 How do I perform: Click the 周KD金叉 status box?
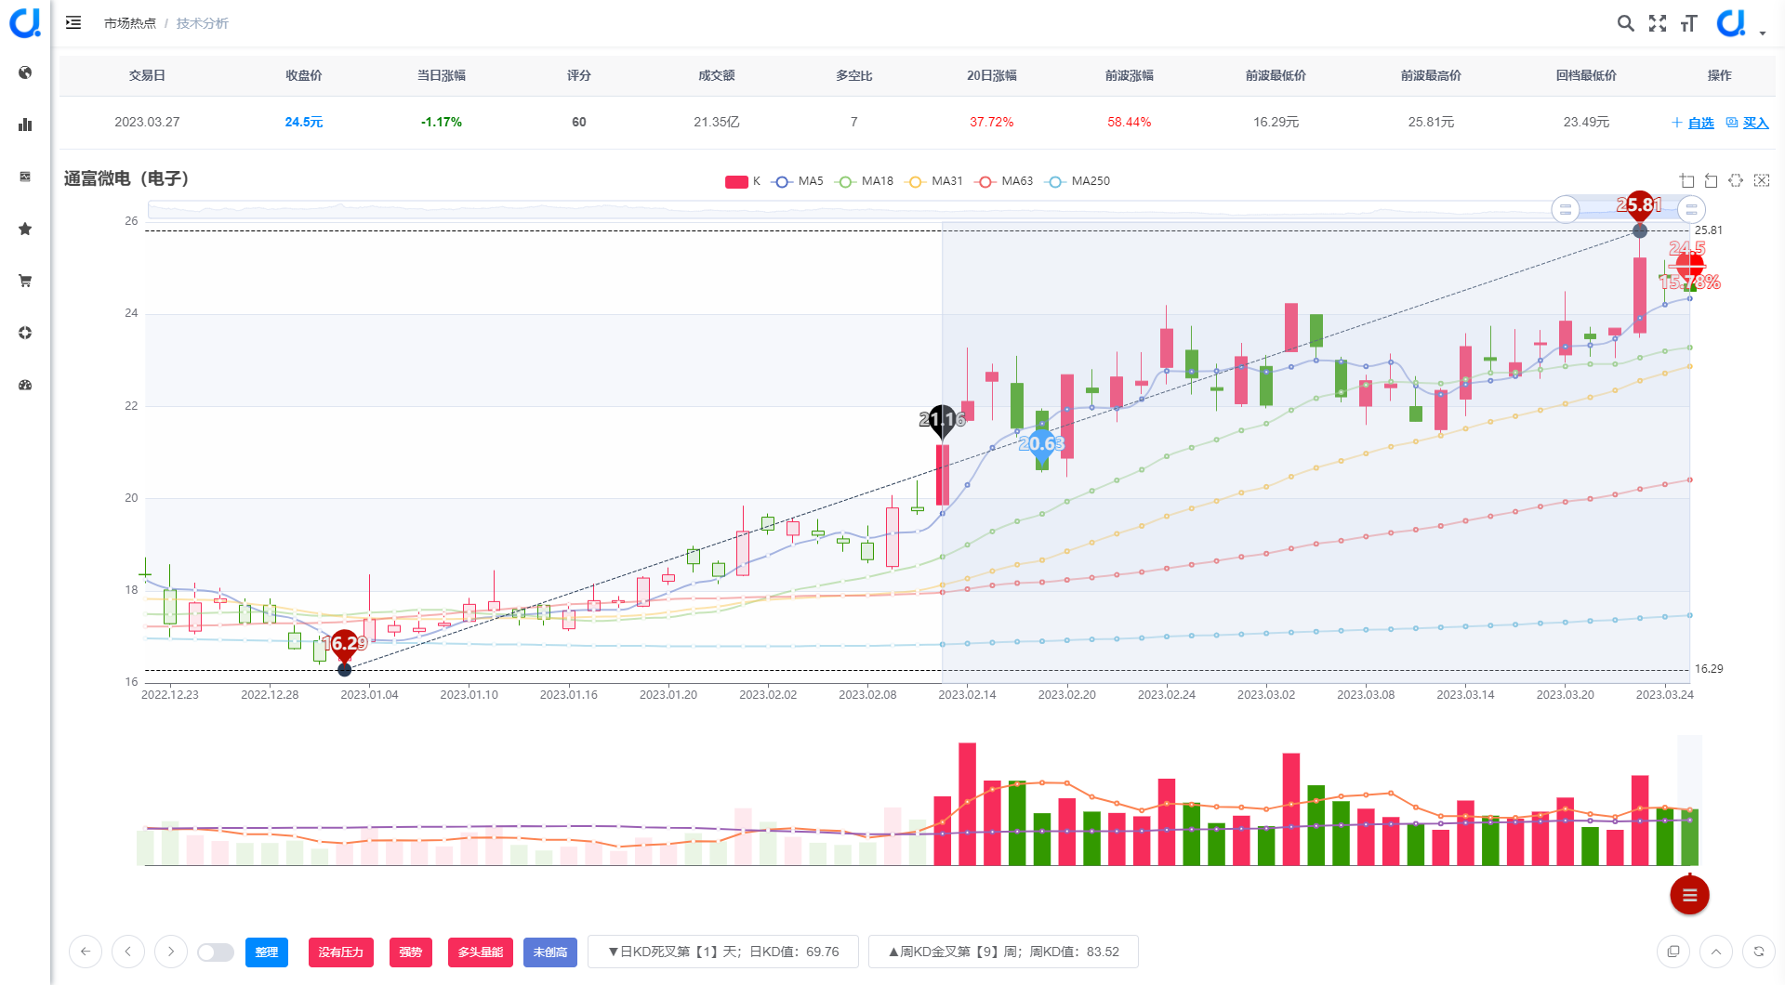click(x=1003, y=952)
